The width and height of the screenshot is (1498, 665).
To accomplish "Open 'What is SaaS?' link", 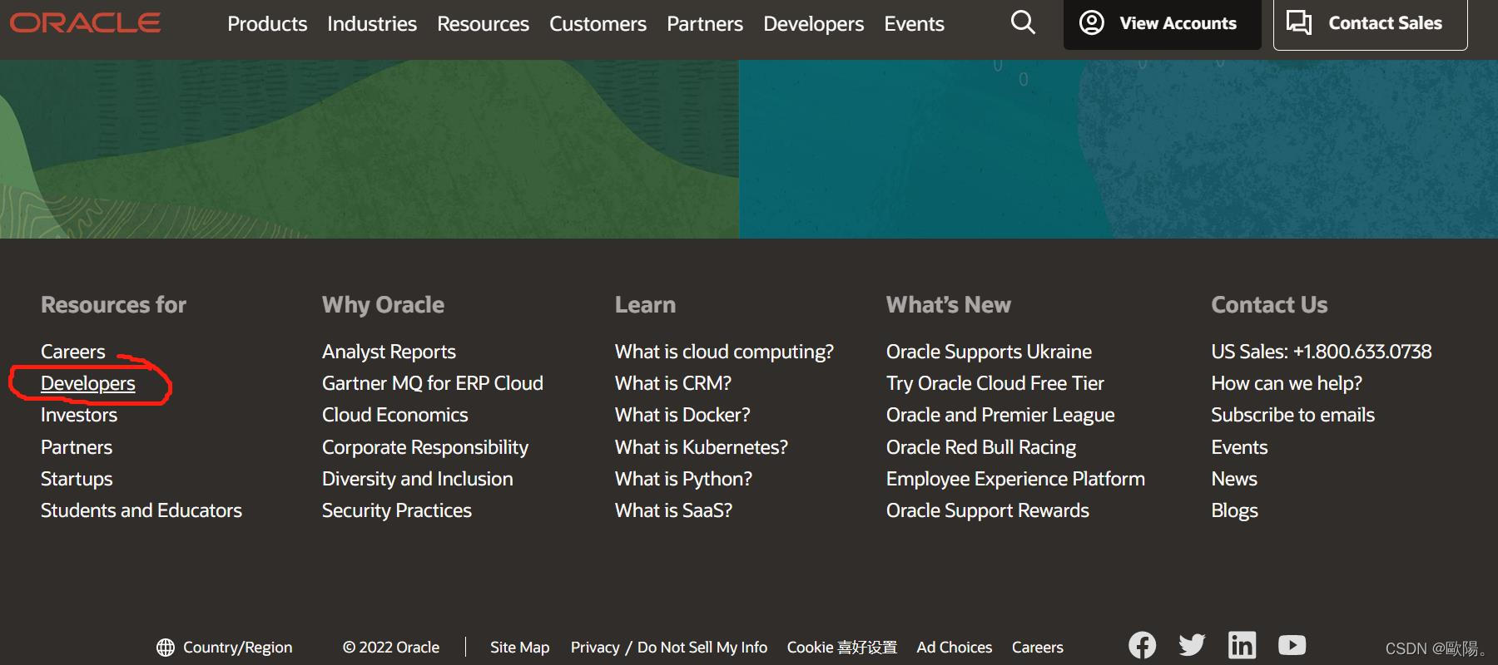I will pos(674,510).
